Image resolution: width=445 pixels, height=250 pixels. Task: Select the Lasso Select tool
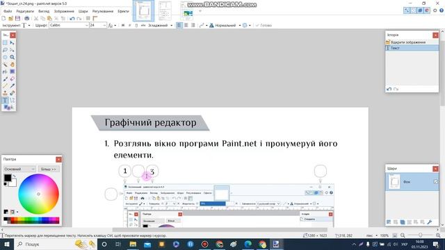(5, 50)
